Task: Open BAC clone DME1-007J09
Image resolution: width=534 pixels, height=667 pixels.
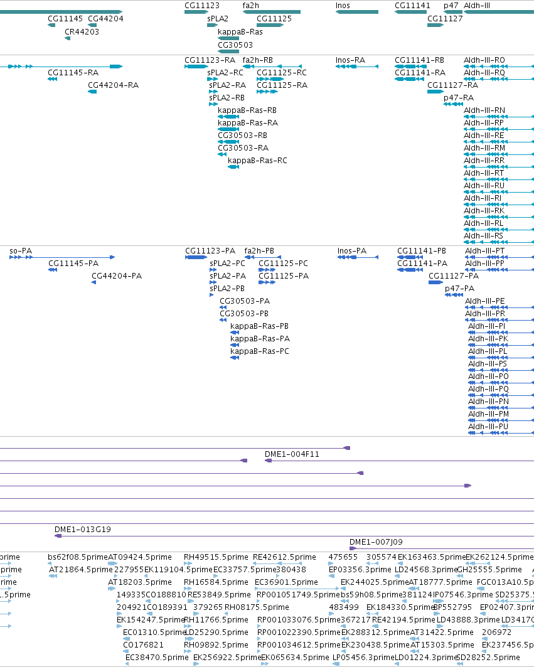Action: (x=376, y=542)
